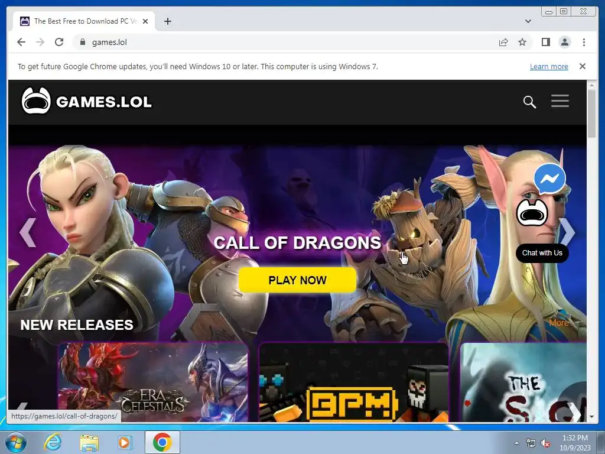Advance to next hero banner slide

tap(567, 232)
